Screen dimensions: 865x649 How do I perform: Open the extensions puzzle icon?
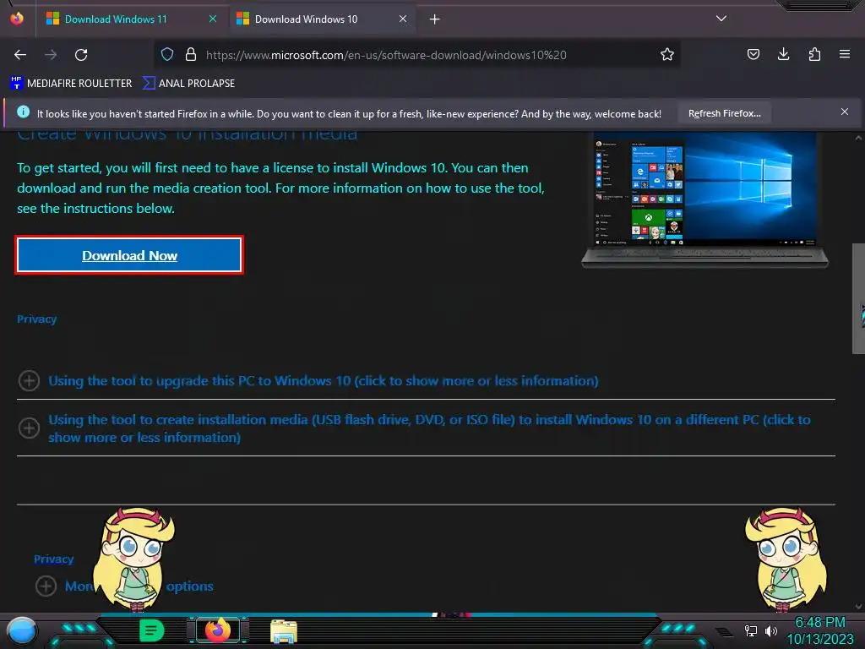coord(814,54)
